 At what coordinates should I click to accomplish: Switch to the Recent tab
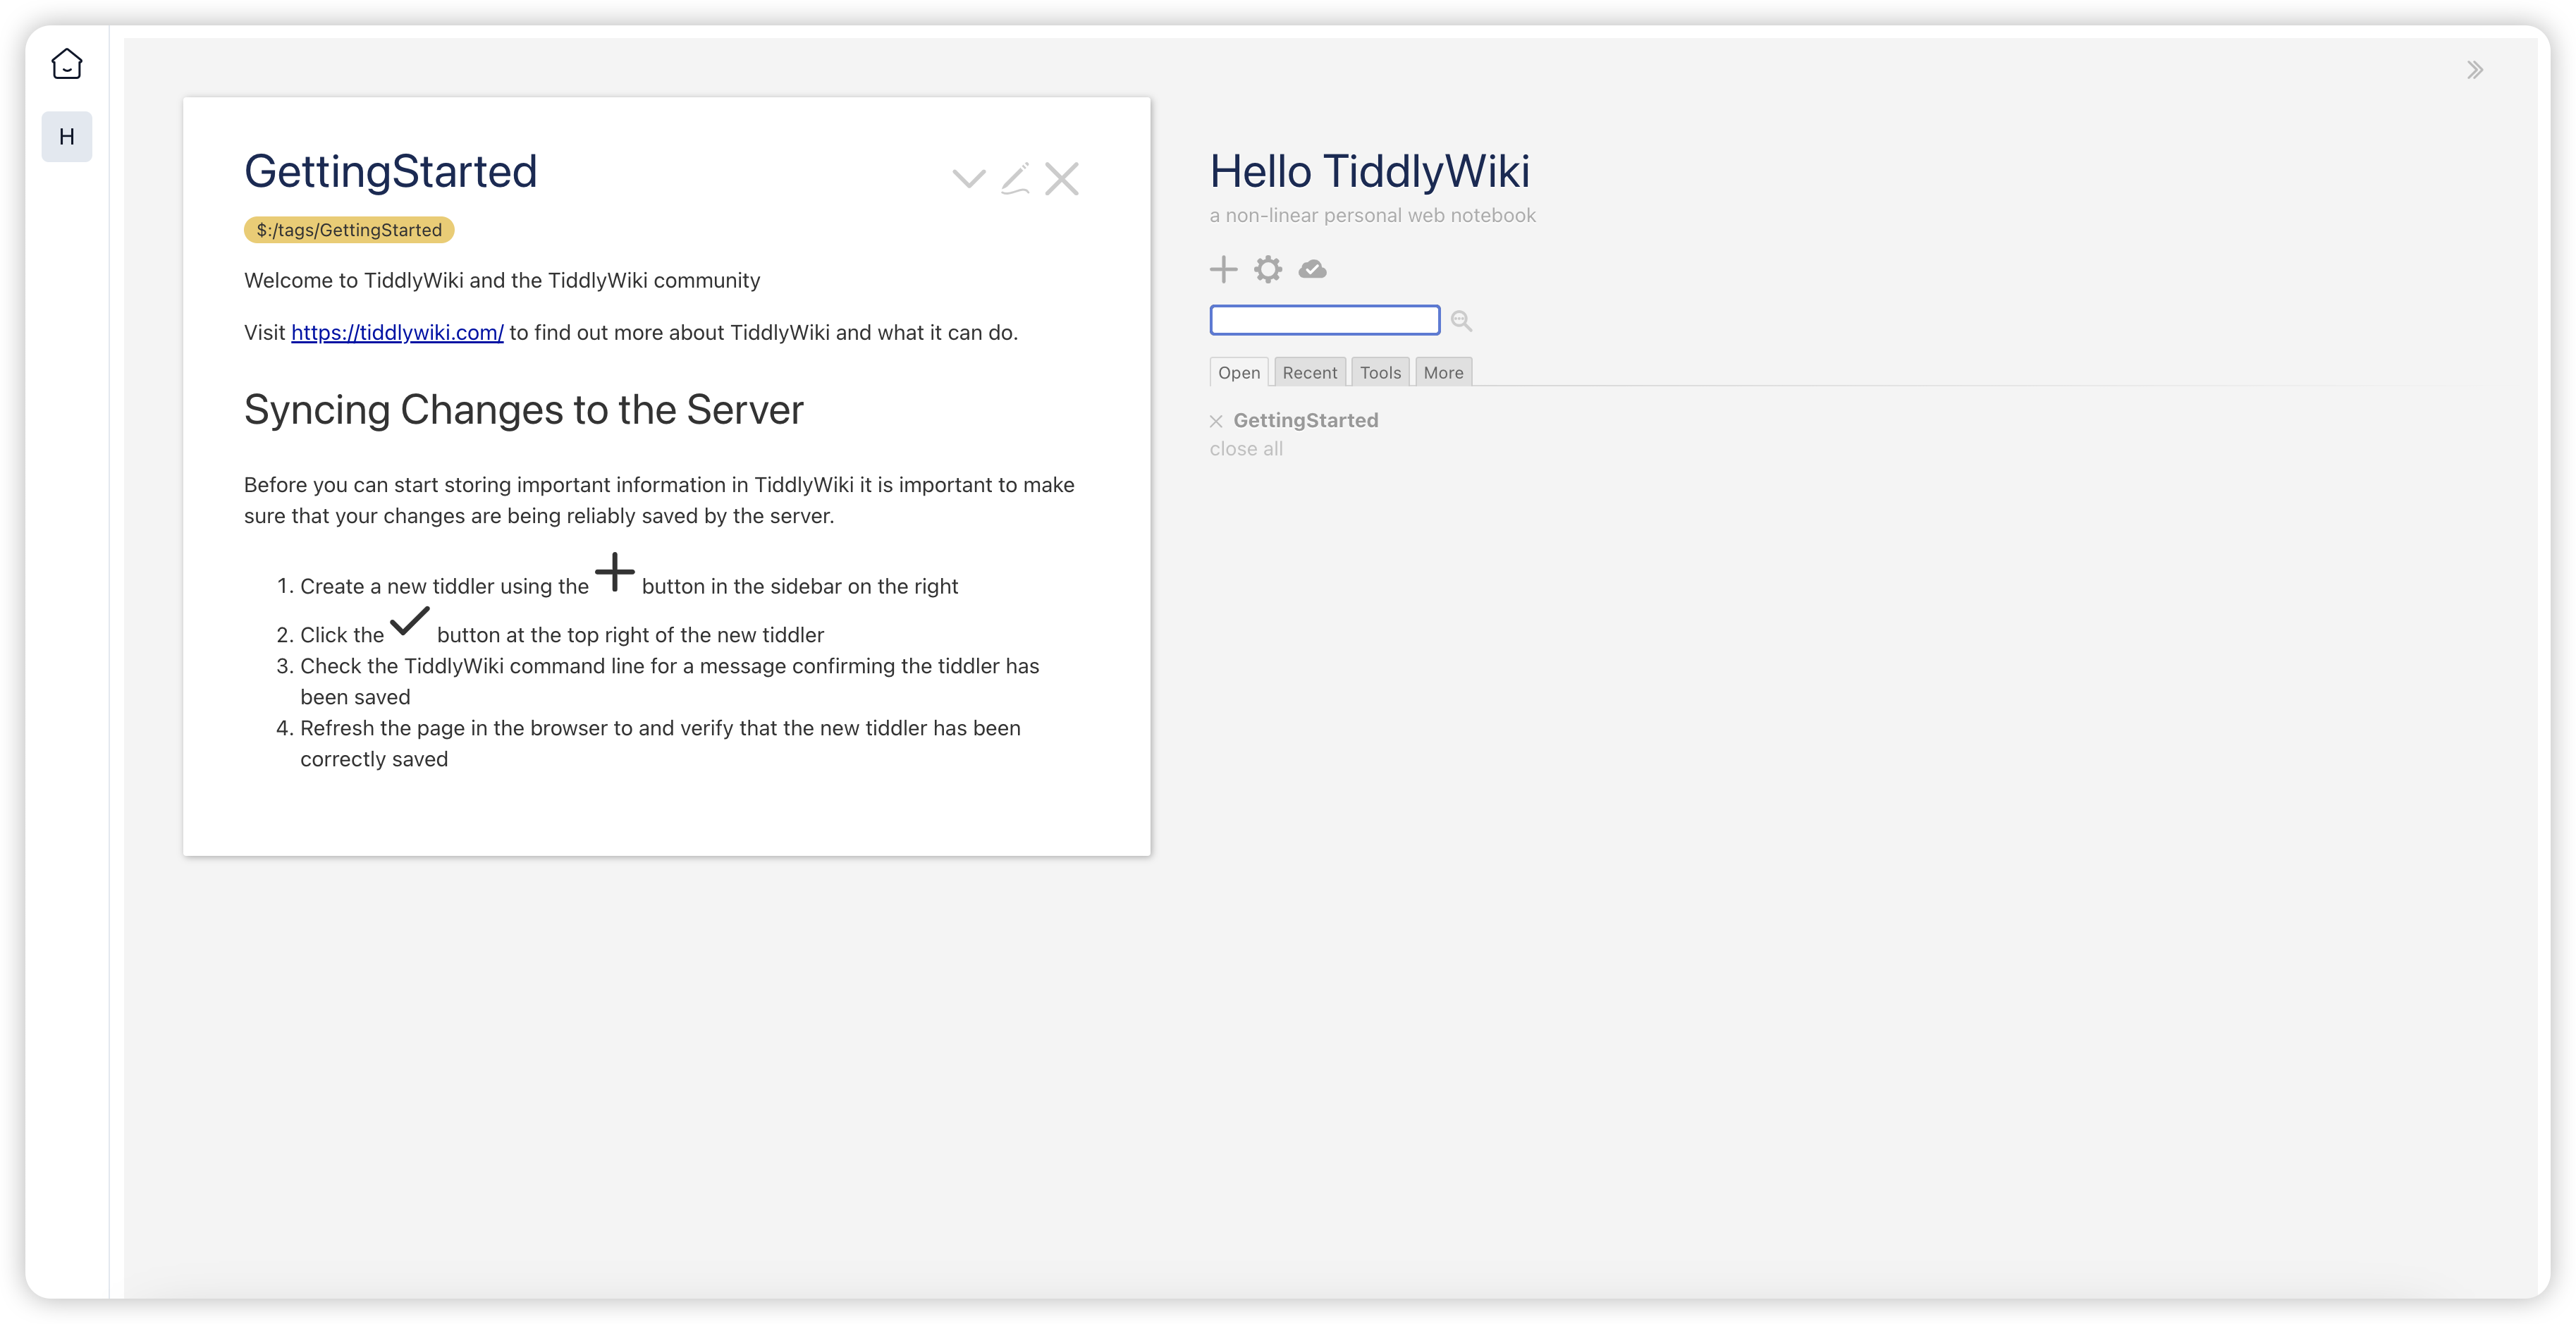pyautogui.click(x=1310, y=372)
